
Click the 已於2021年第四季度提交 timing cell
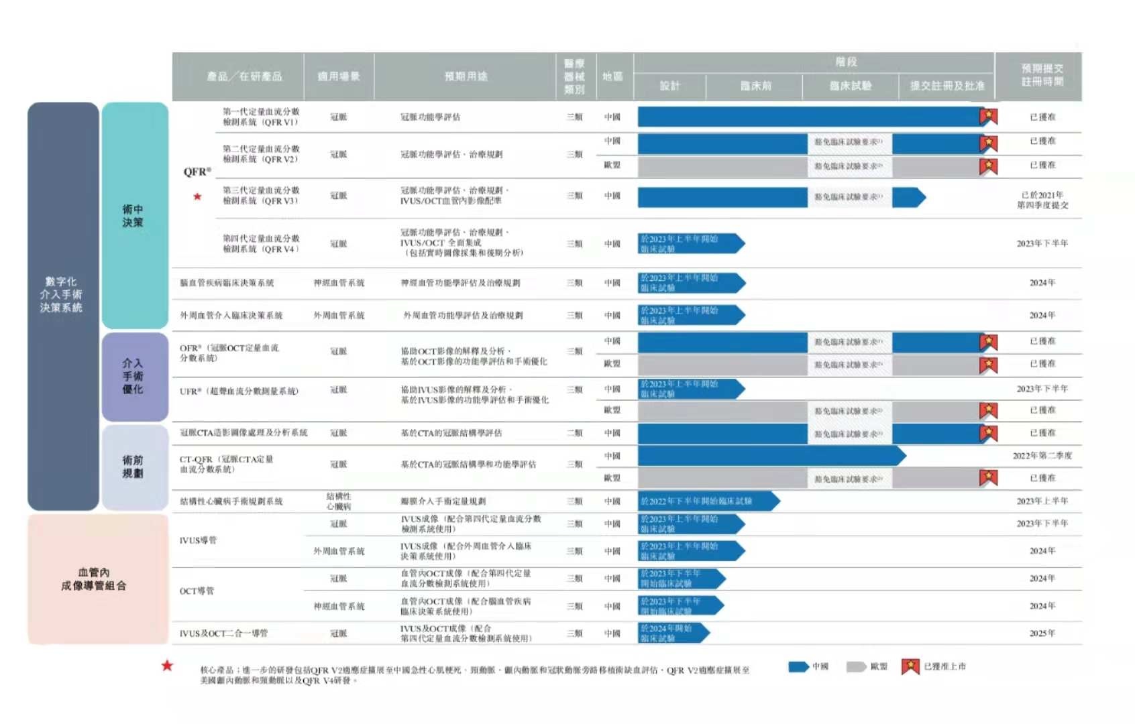tap(1042, 200)
